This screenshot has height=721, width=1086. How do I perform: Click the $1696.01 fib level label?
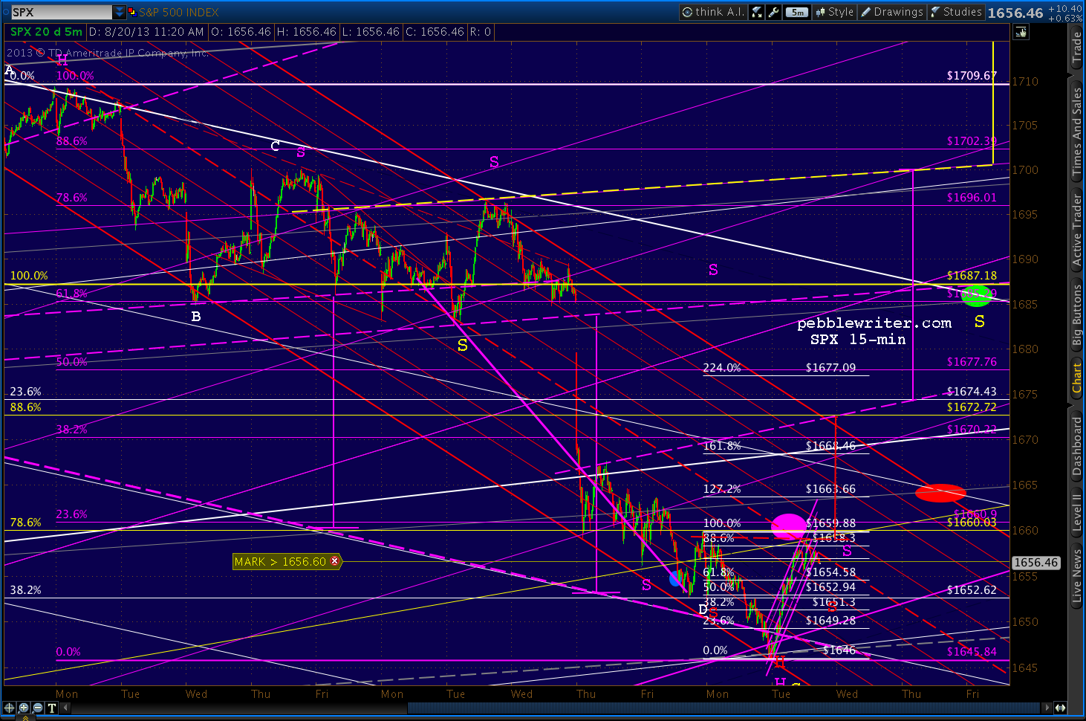coord(972,197)
